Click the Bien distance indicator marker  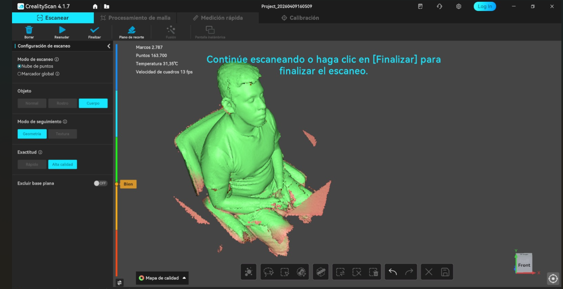[x=128, y=184]
